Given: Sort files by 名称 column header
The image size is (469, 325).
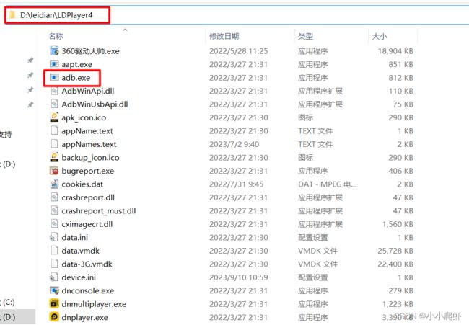Looking at the screenshot, I should tap(56, 36).
